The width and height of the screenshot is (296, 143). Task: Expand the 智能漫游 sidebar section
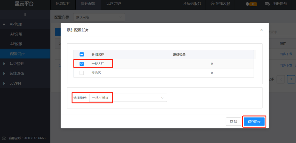[x=25, y=73]
